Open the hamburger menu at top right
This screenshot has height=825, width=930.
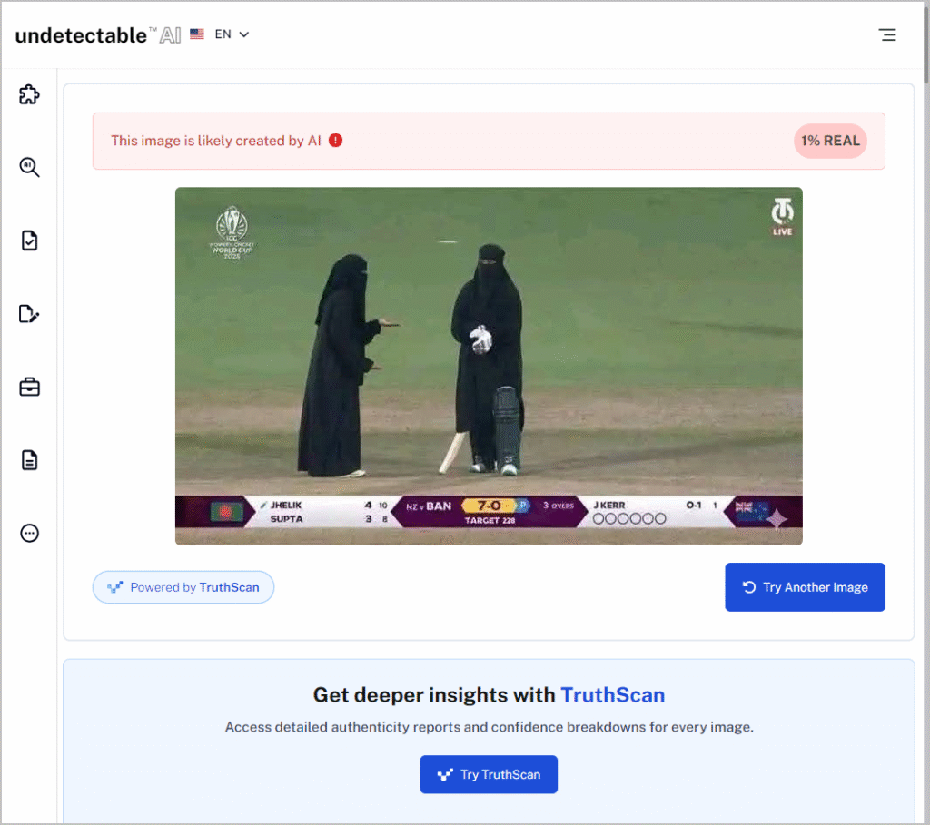[887, 35]
